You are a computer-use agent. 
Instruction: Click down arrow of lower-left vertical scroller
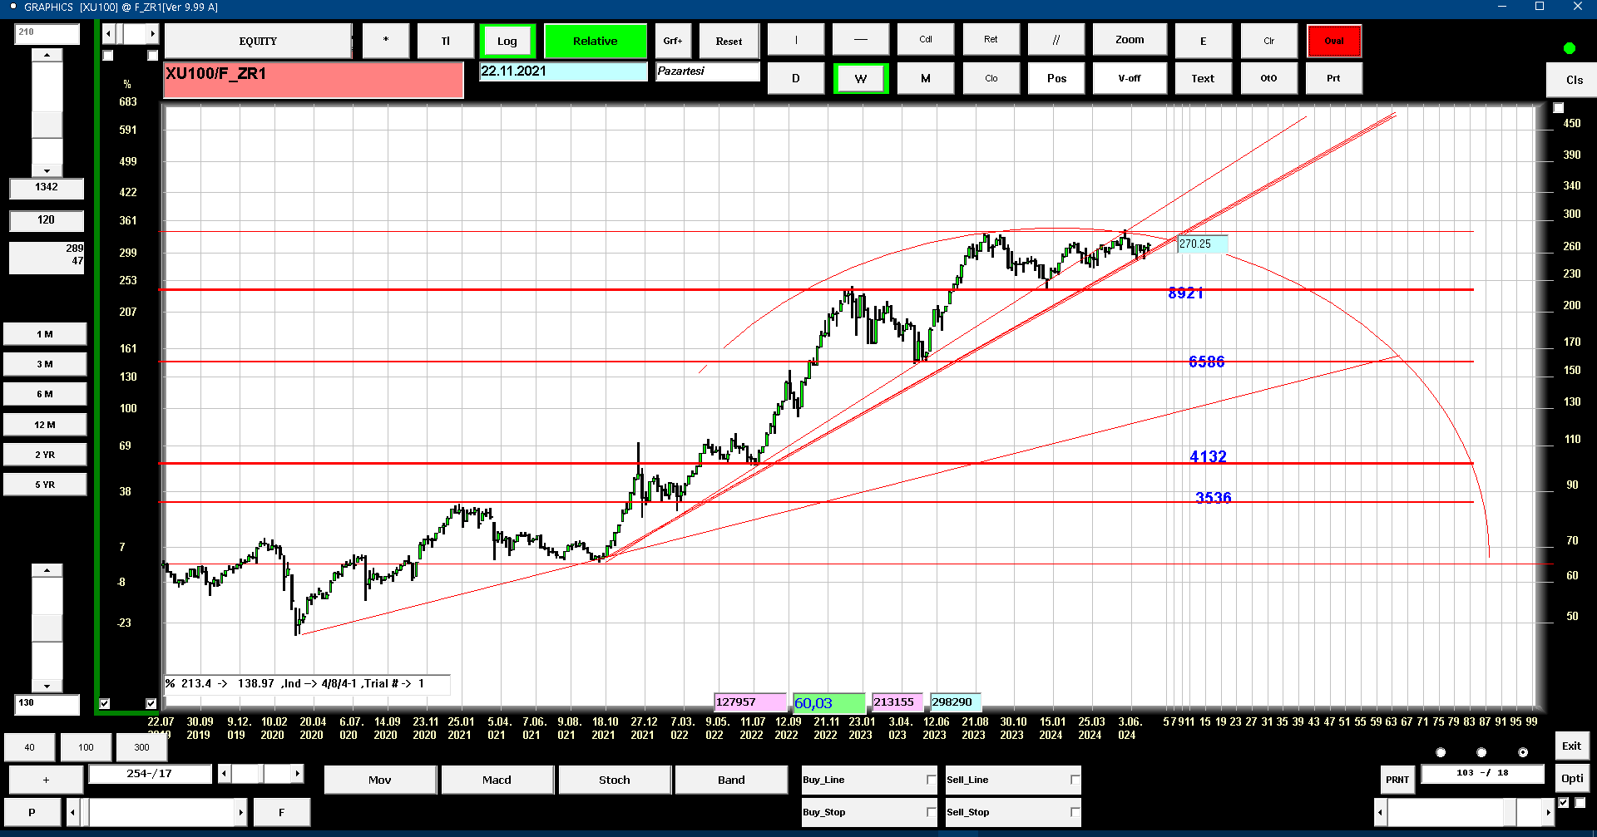click(47, 686)
